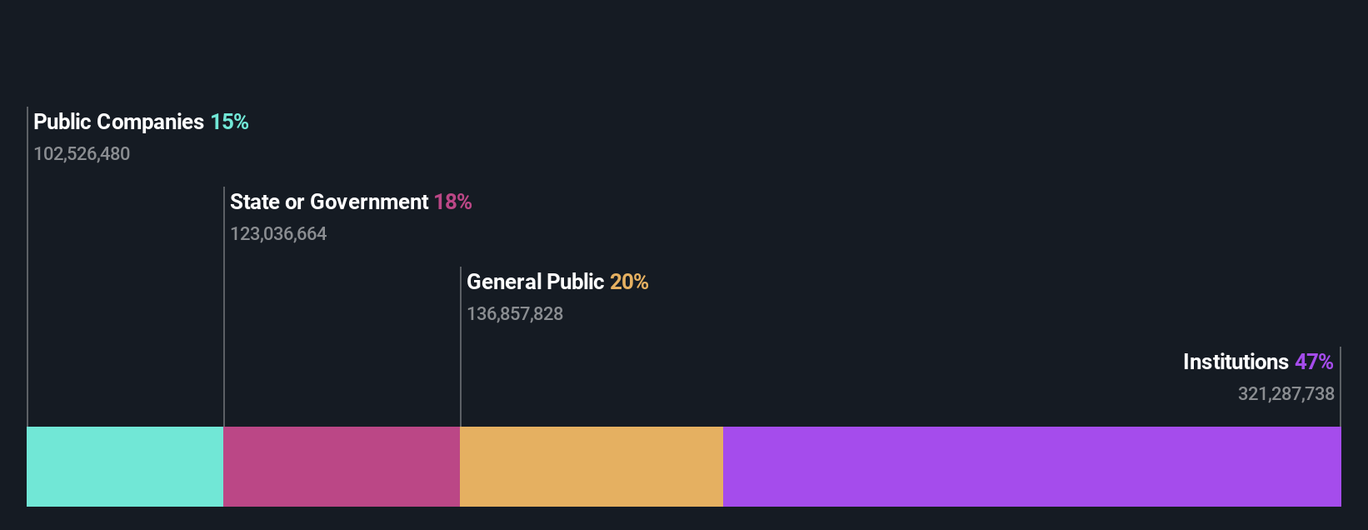Click the 47% percentage value
Screen dimensions: 1368x530
click(x=1314, y=362)
